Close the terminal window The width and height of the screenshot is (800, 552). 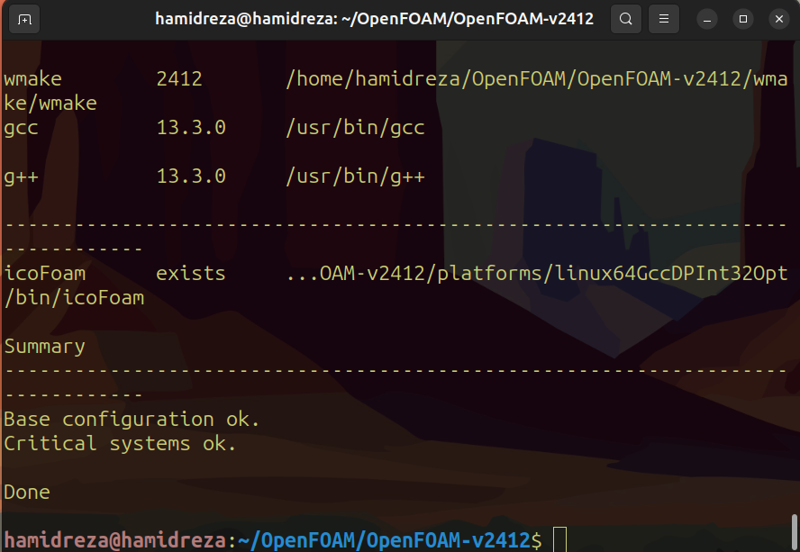(x=779, y=20)
